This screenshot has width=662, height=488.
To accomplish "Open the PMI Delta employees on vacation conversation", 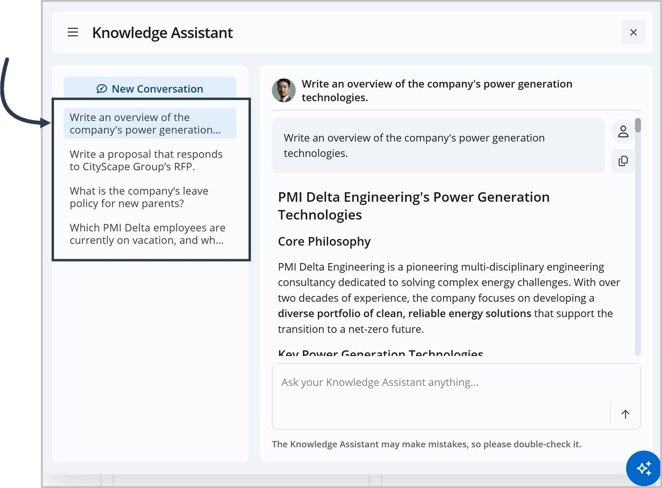I will click(150, 234).
